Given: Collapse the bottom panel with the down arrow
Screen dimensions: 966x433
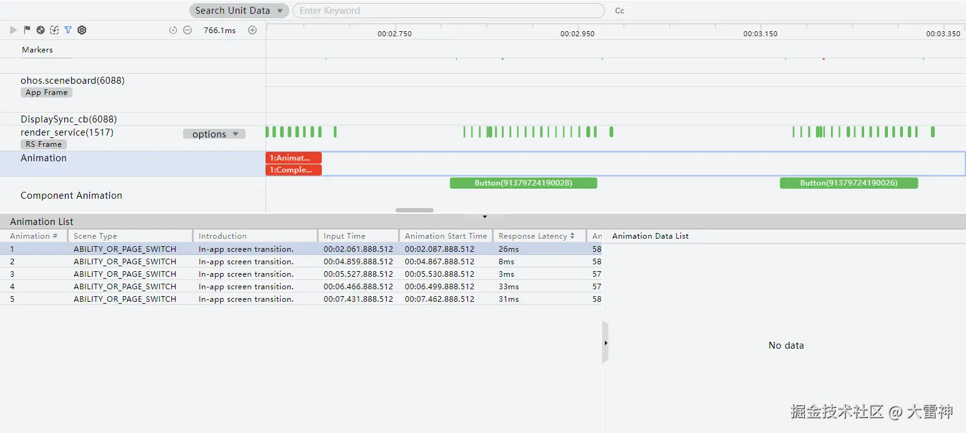Looking at the screenshot, I should (485, 217).
